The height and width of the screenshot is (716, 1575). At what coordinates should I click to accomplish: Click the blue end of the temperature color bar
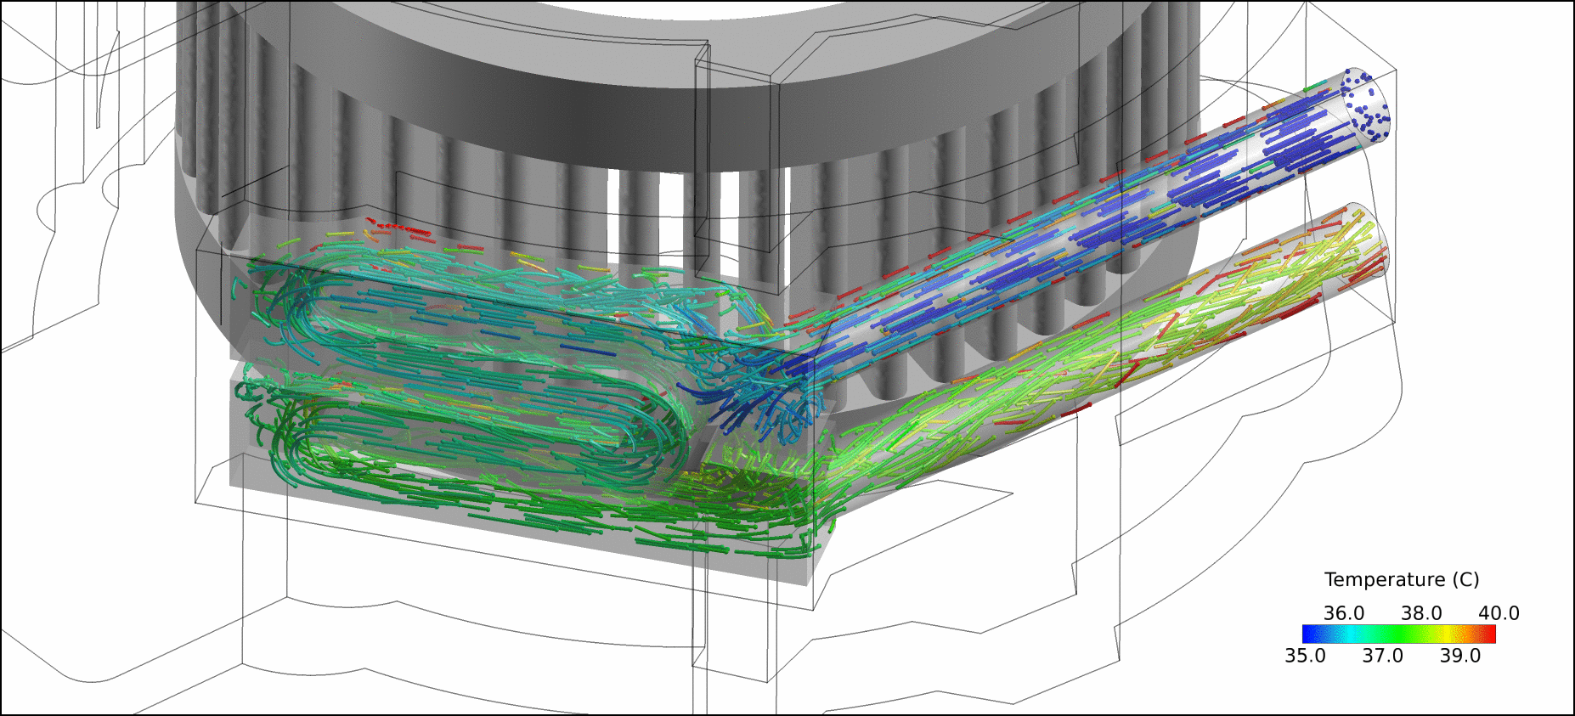click(x=1309, y=634)
